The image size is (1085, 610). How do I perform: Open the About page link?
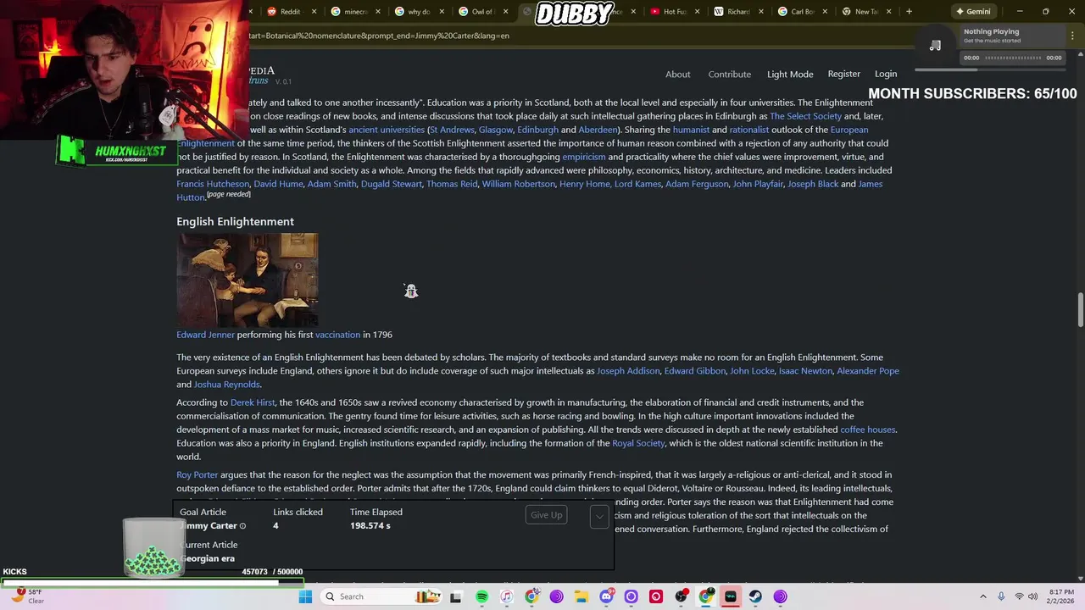[677, 75]
